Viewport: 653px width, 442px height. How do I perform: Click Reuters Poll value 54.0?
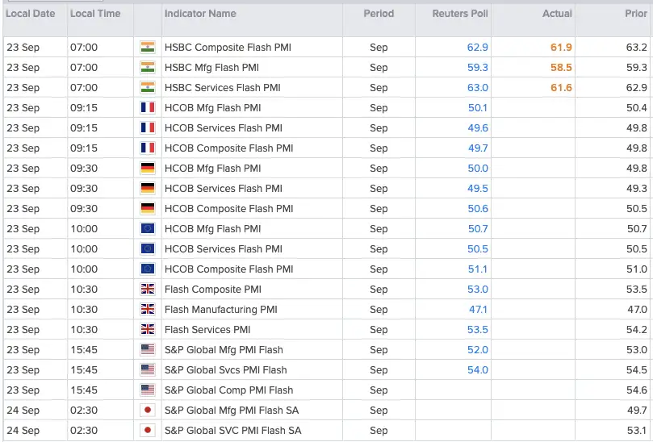point(478,370)
